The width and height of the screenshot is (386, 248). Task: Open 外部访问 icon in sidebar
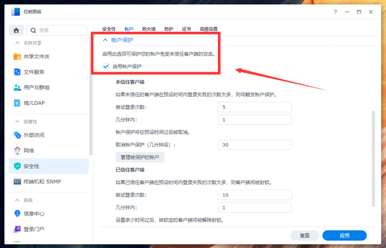17,135
